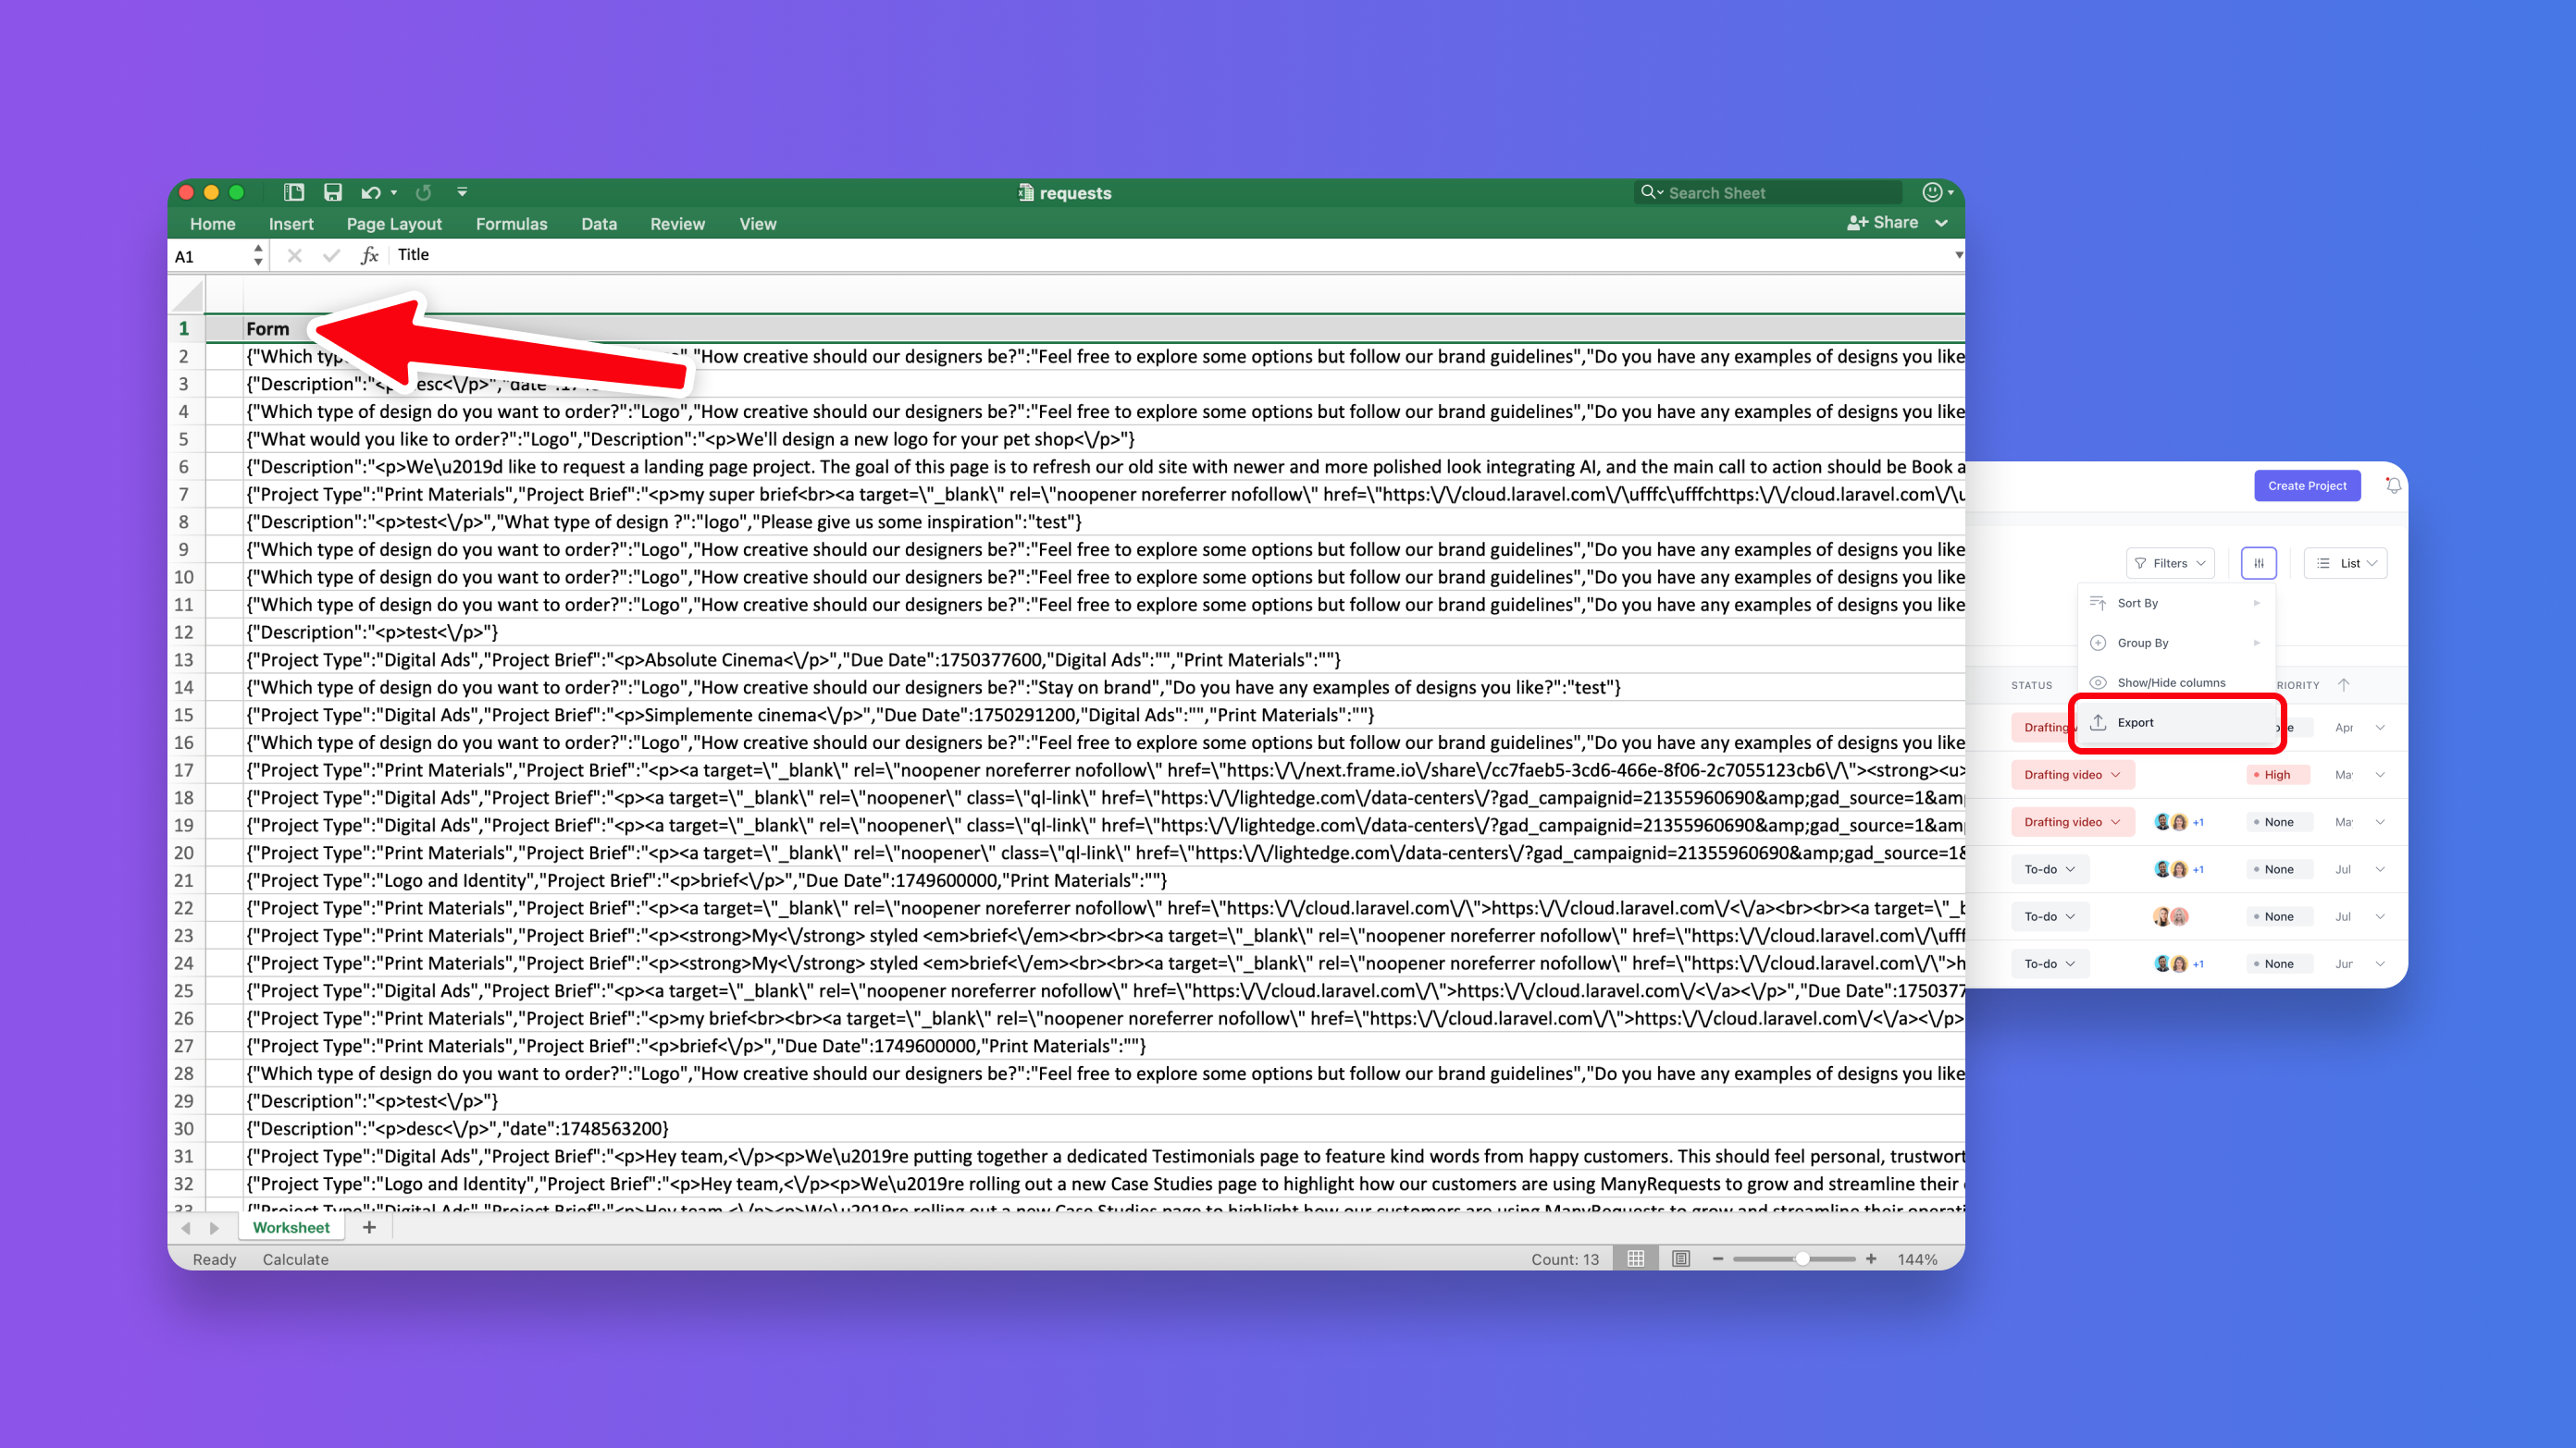Click the smiley feedback icon
The width and height of the screenshot is (2576, 1448).
1932,192
